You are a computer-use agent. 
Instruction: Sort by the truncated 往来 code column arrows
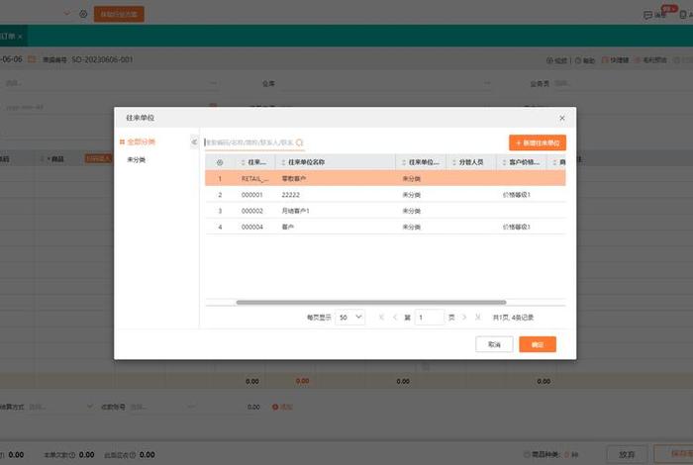(x=244, y=162)
